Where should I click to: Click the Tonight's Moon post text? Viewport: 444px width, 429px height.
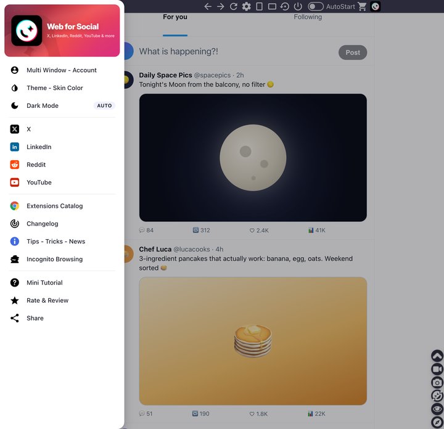pos(206,84)
